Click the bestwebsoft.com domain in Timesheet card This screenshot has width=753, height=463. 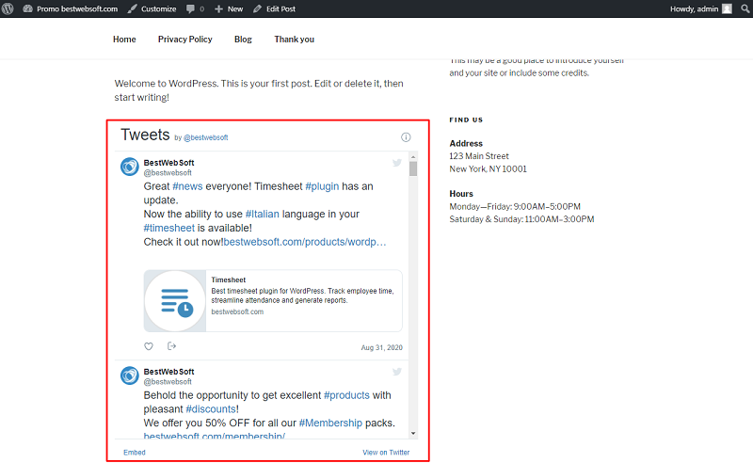pyautogui.click(x=237, y=311)
